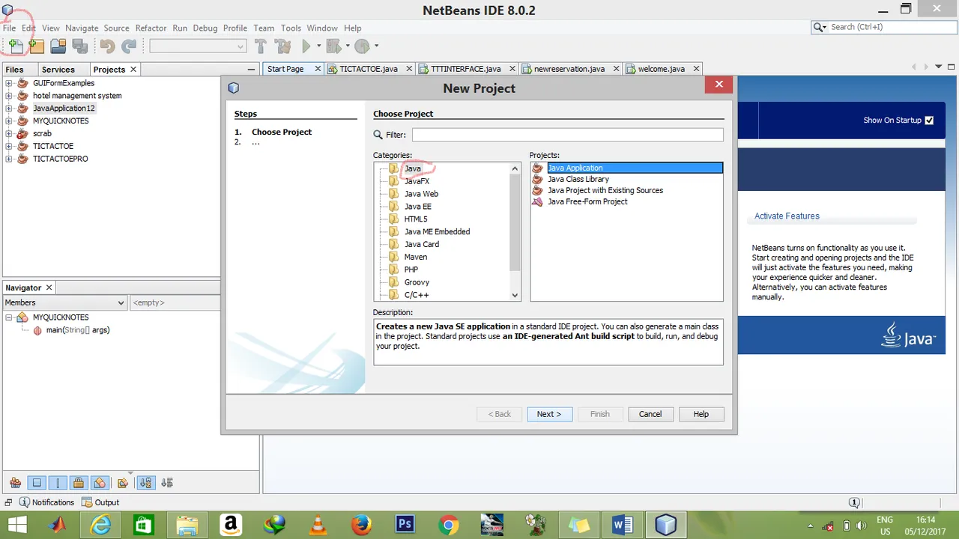The height and width of the screenshot is (539, 959).
Task: Open the Profile Project dropdown arrow
Action: coord(376,46)
